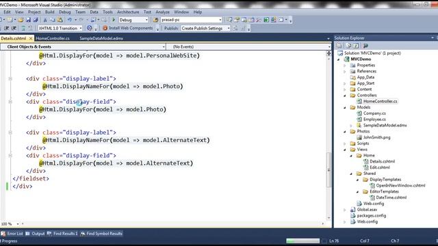Screen dimensions: 438x246
Task: Open the Architecture menu
Action: pos(128,12)
